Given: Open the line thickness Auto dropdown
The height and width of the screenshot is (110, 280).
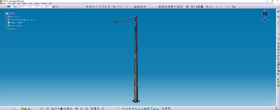Looking at the screenshot, I should tap(24, 7).
